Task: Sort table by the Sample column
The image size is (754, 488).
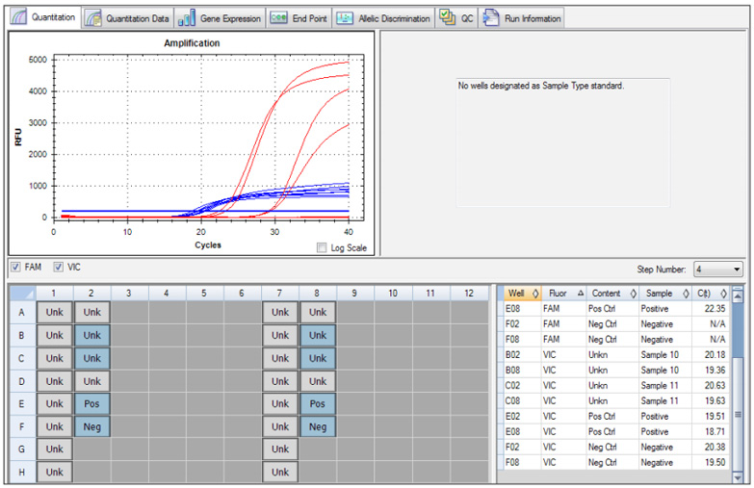Action: coord(665,294)
